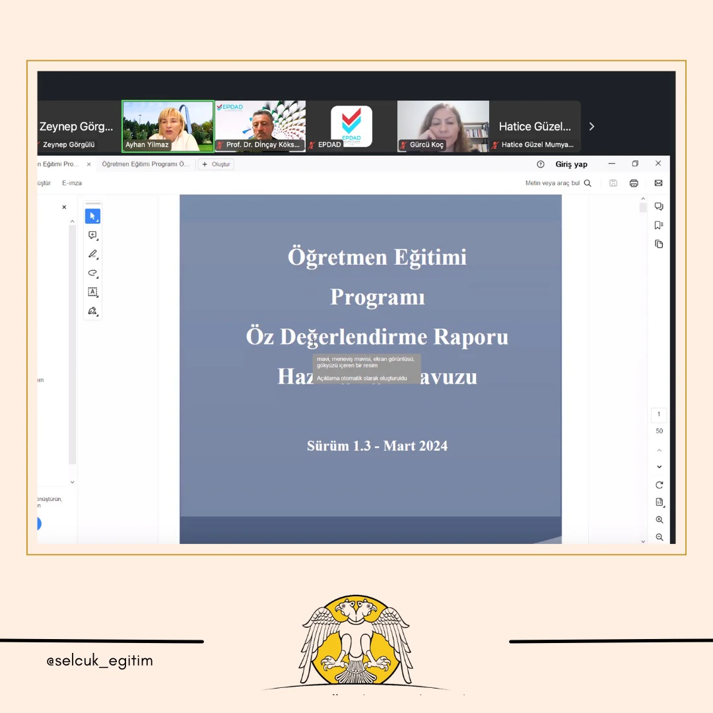Go to next page with down chevron
Viewport: 713px width, 713px height.
pyautogui.click(x=659, y=467)
